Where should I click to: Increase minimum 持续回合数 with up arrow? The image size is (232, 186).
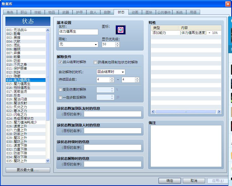[112, 78]
